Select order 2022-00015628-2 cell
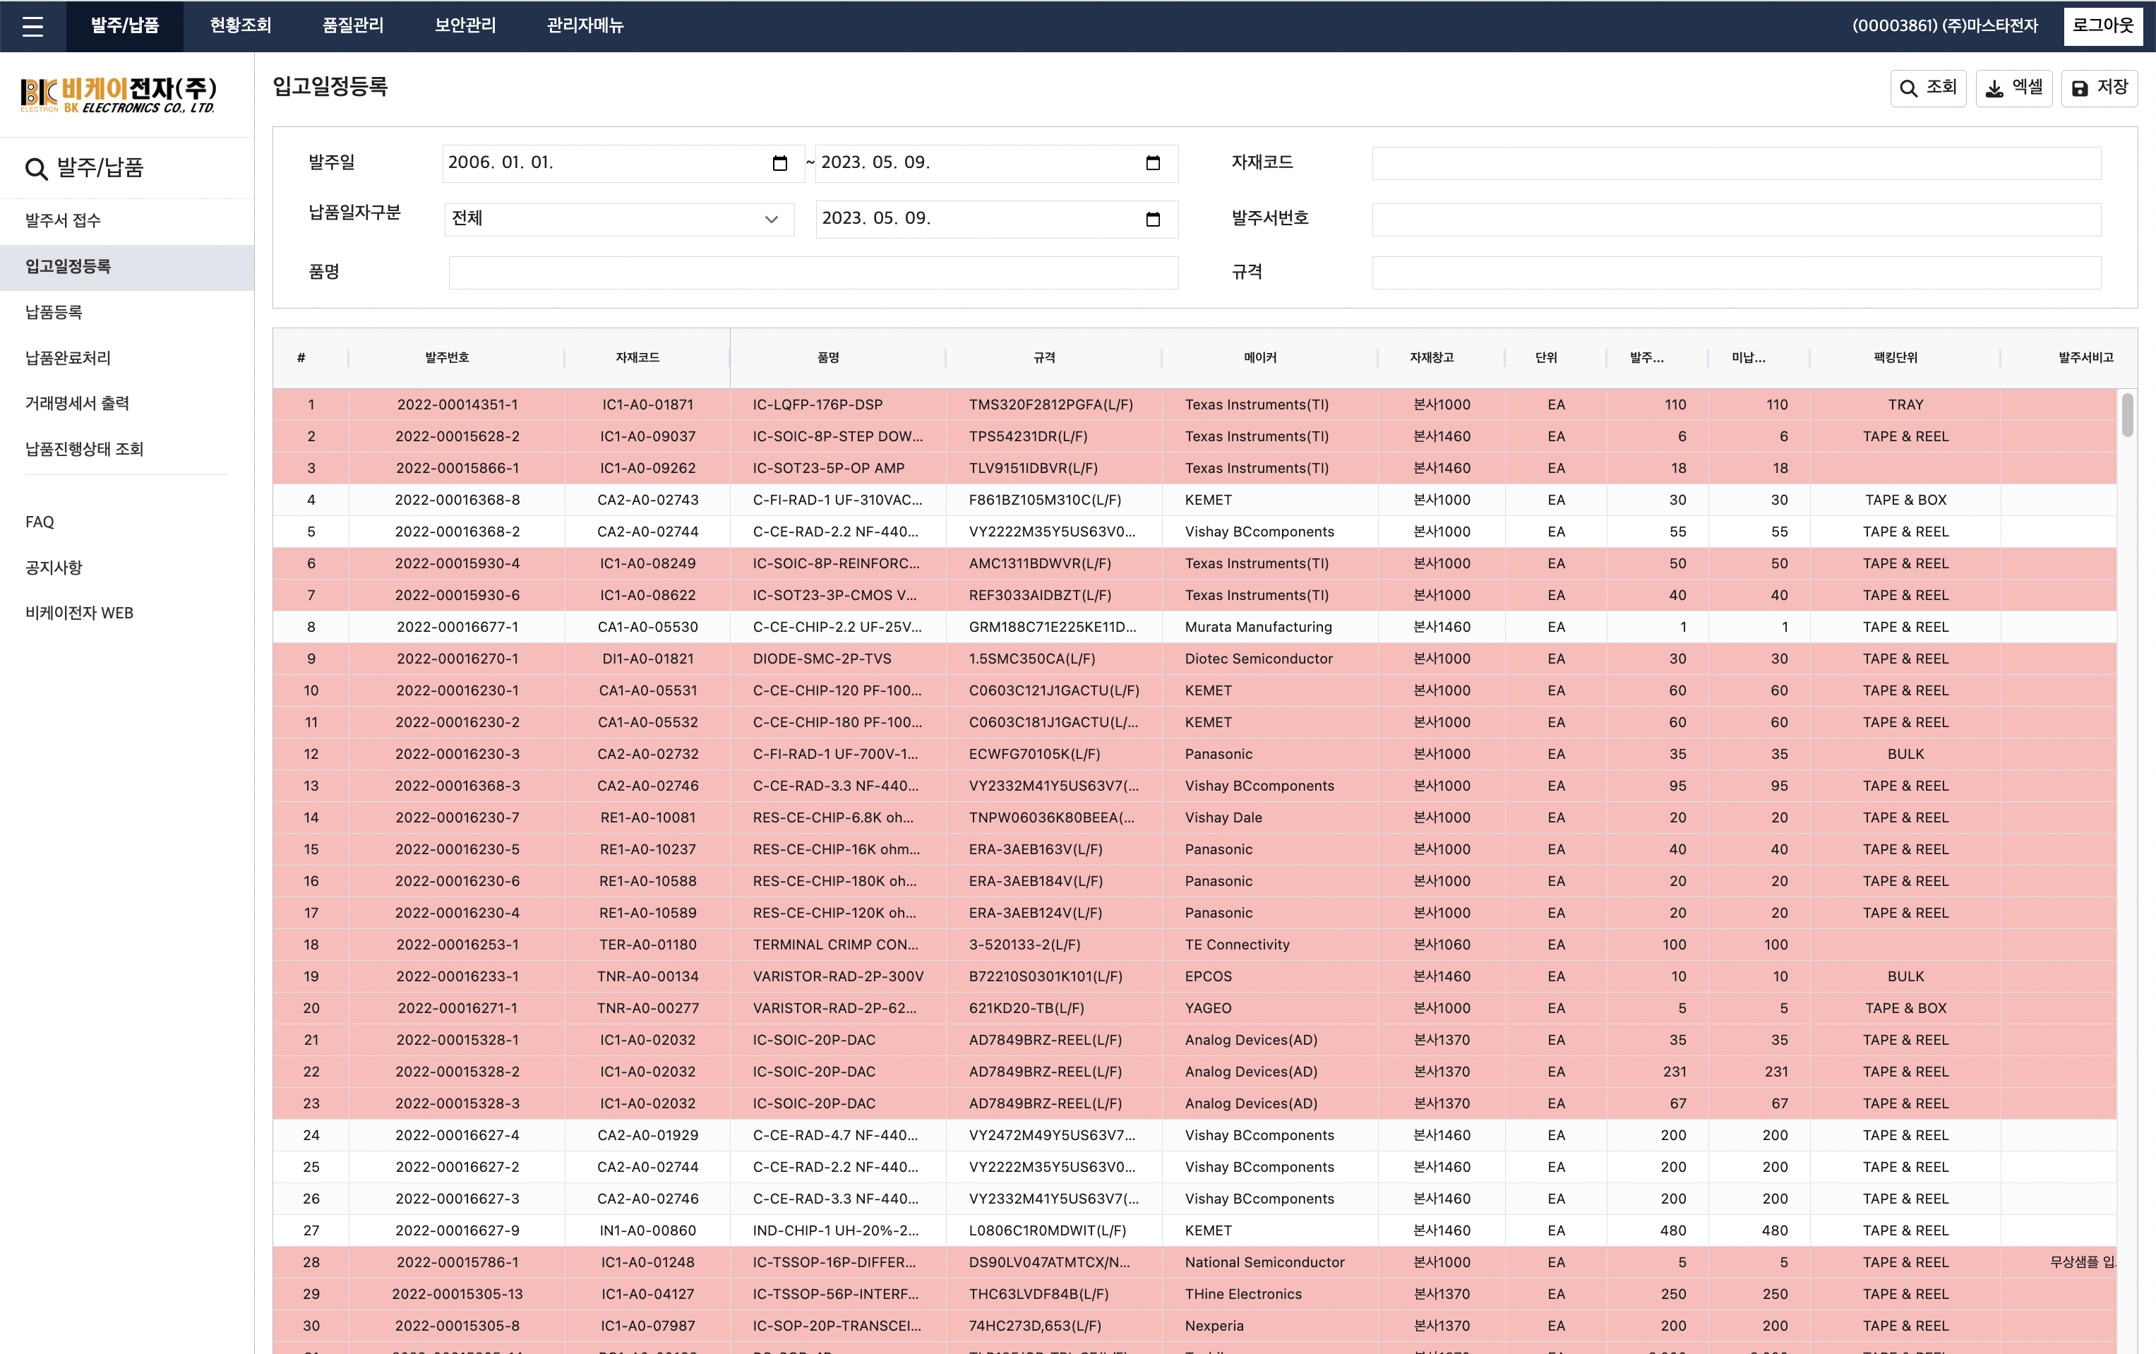The height and width of the screenshot is (1354, 2156). 457,437
